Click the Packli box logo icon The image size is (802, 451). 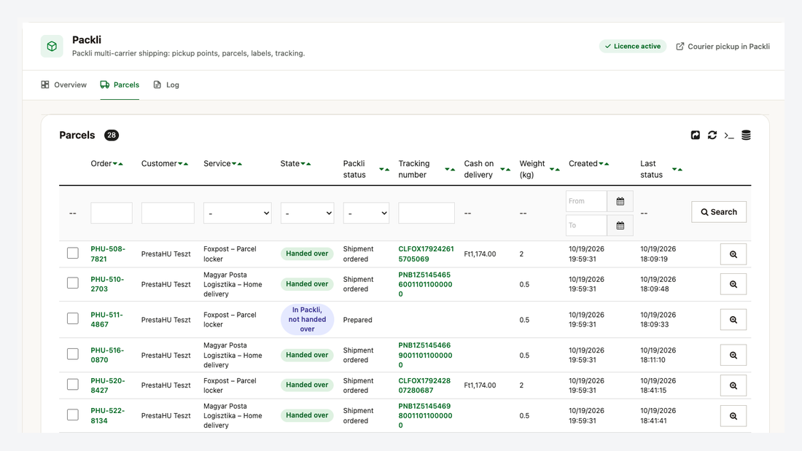click(52, 46)
